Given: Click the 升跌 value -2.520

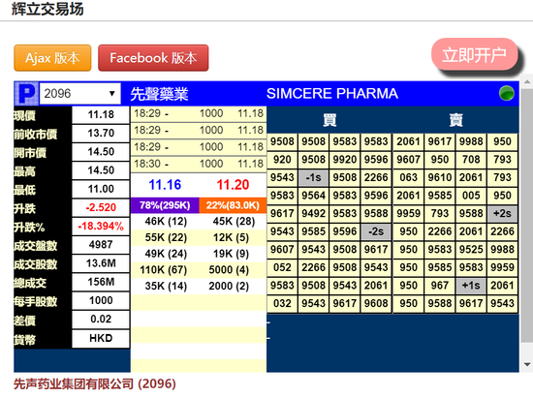Looking at the screenshot, I should tap(101, 207).
